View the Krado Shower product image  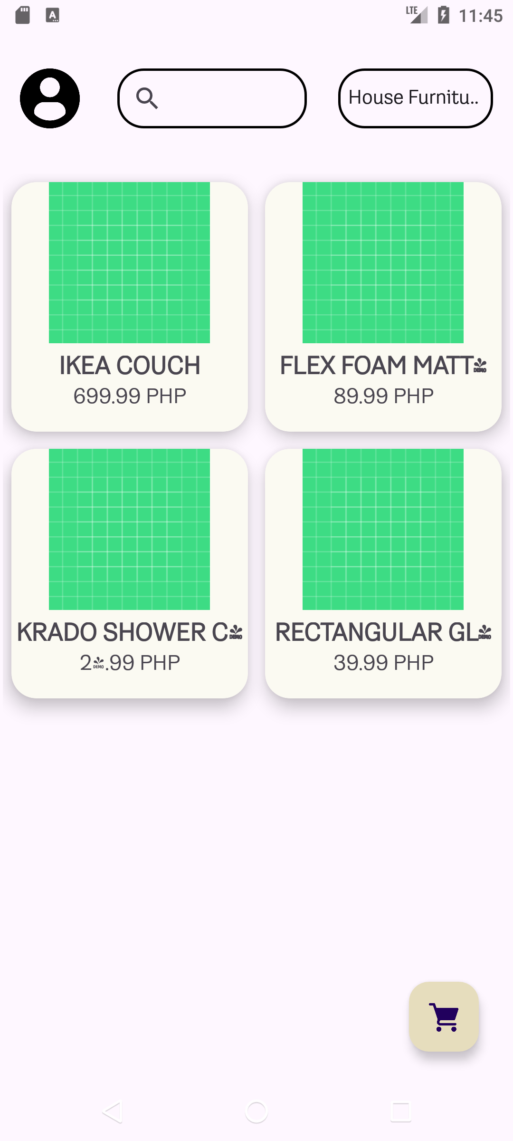[x=129, y=529]
